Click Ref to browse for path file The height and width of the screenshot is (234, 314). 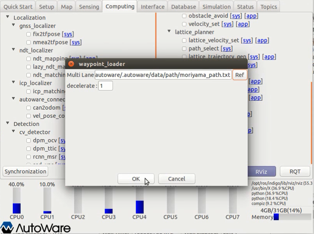tap(240, 75)
